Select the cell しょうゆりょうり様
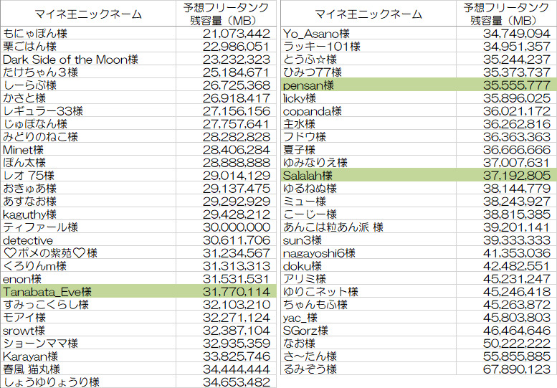The image size is (557, 388). pos(88,382)
